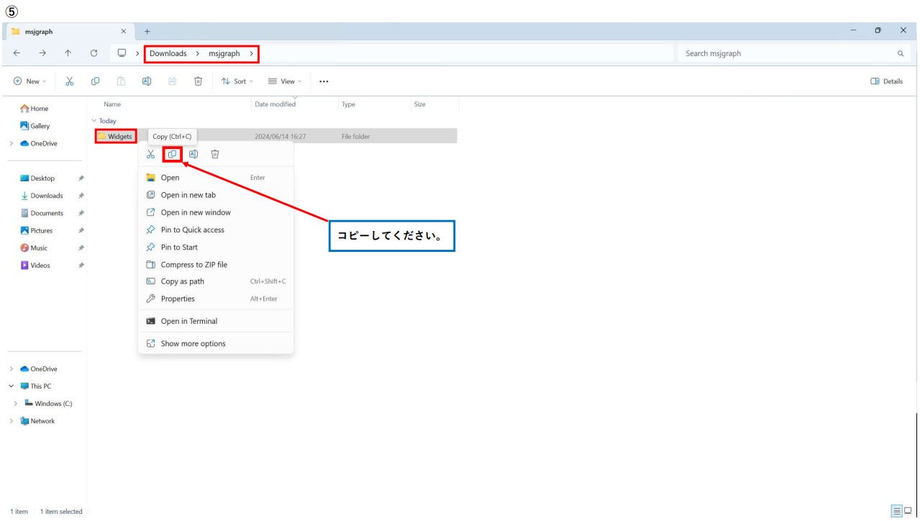
Task: Open the New button menu
Action: point(29,81)
